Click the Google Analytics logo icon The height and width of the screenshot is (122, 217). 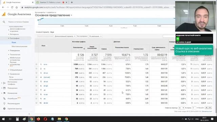click(4, 14)
